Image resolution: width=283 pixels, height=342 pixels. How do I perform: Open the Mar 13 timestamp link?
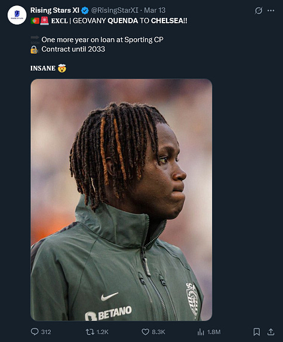[x=155, y=10]
